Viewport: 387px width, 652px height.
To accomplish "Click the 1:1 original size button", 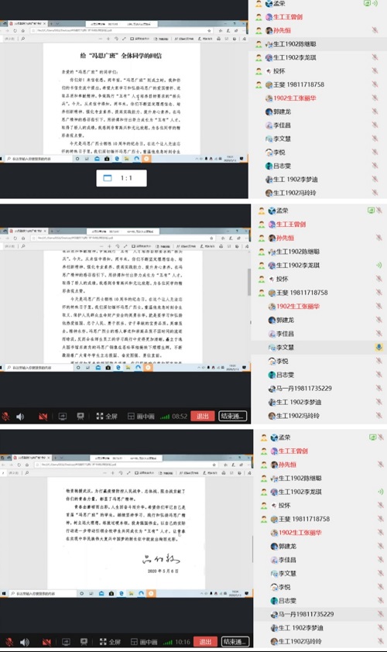I will coord(122,178).
